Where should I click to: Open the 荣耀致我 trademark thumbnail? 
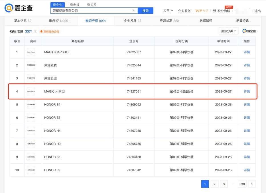[31, 65]
